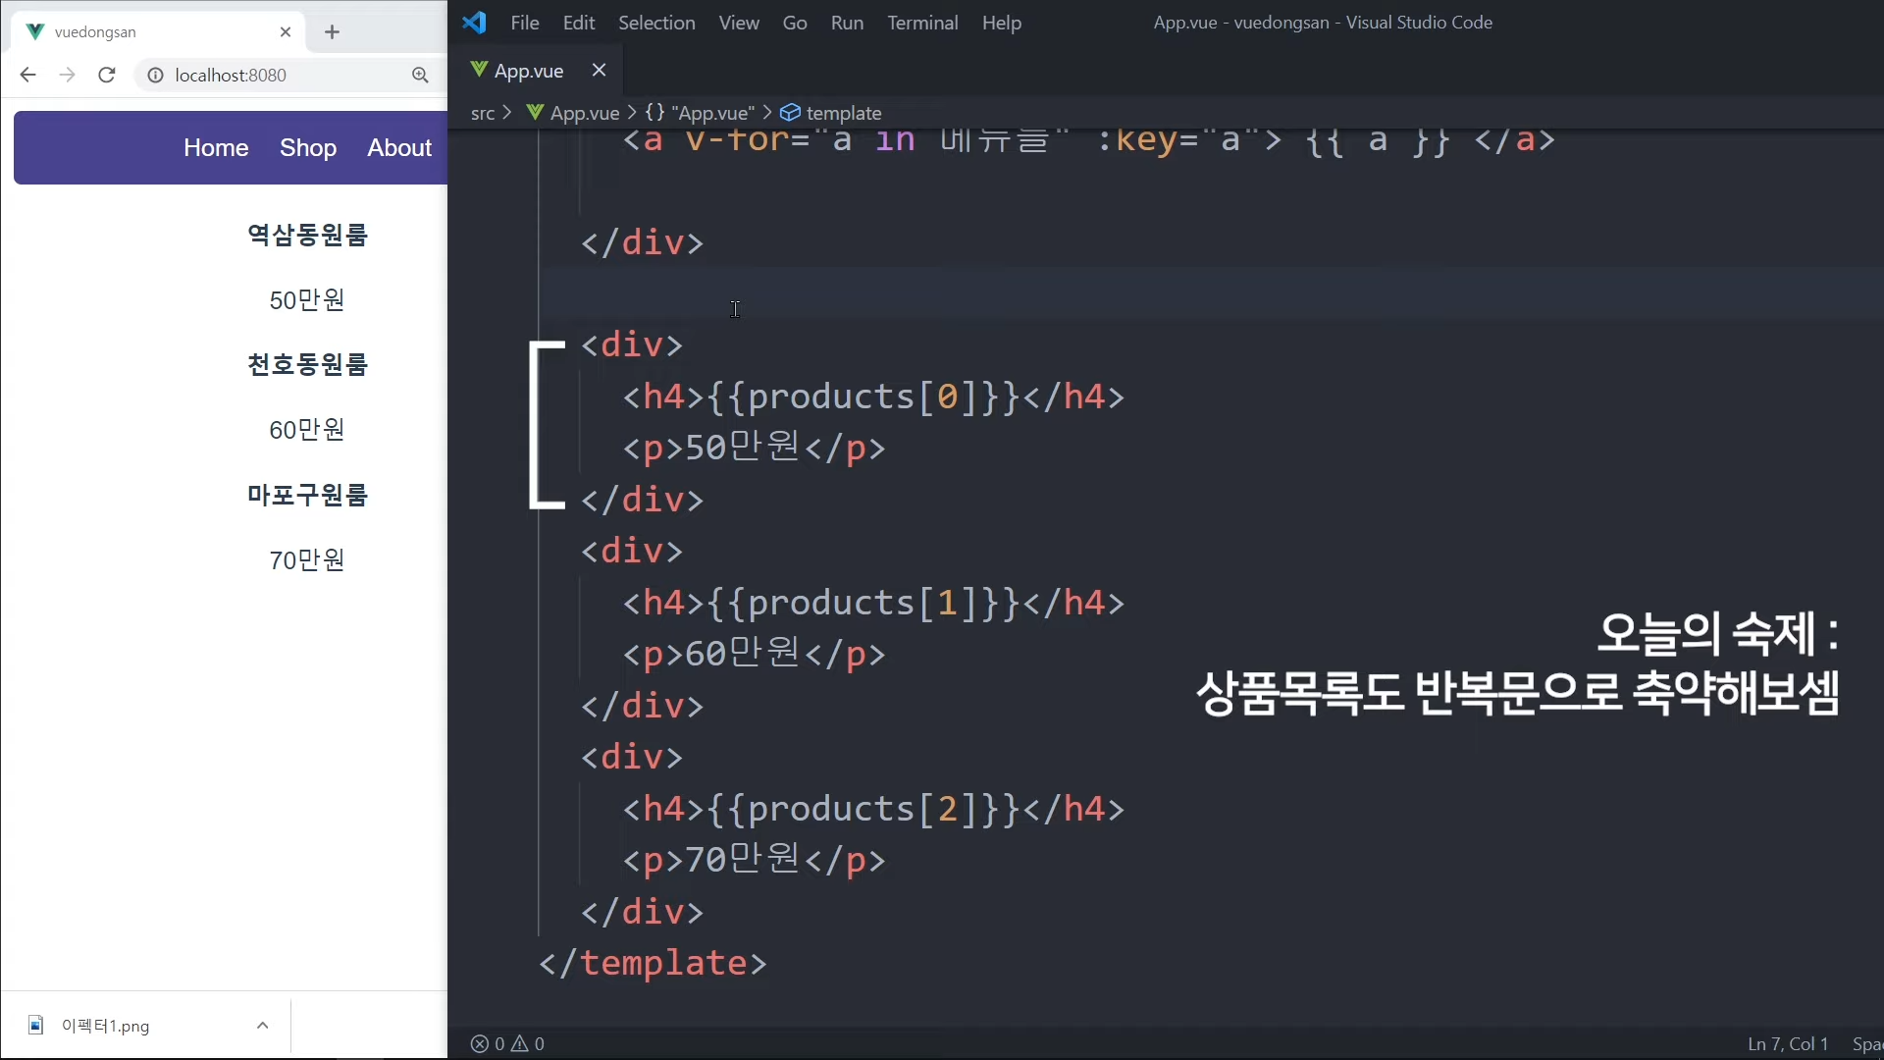
Task: Open a new browser tab
Action: 332,32
